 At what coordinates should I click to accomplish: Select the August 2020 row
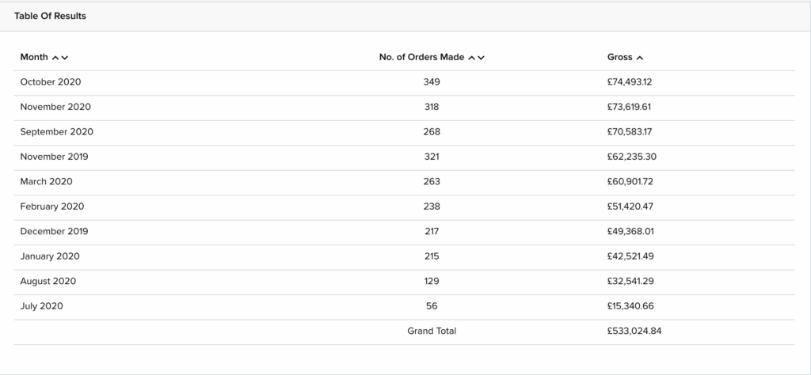click(405, 281)
